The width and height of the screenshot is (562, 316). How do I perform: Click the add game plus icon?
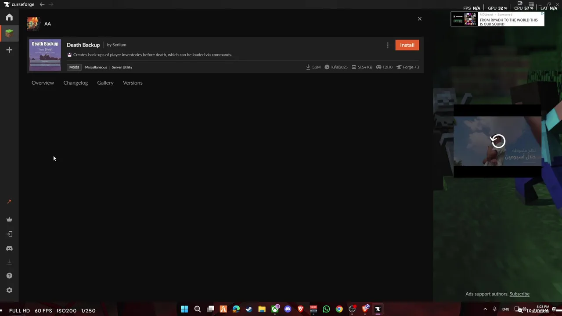pos(9,50)
